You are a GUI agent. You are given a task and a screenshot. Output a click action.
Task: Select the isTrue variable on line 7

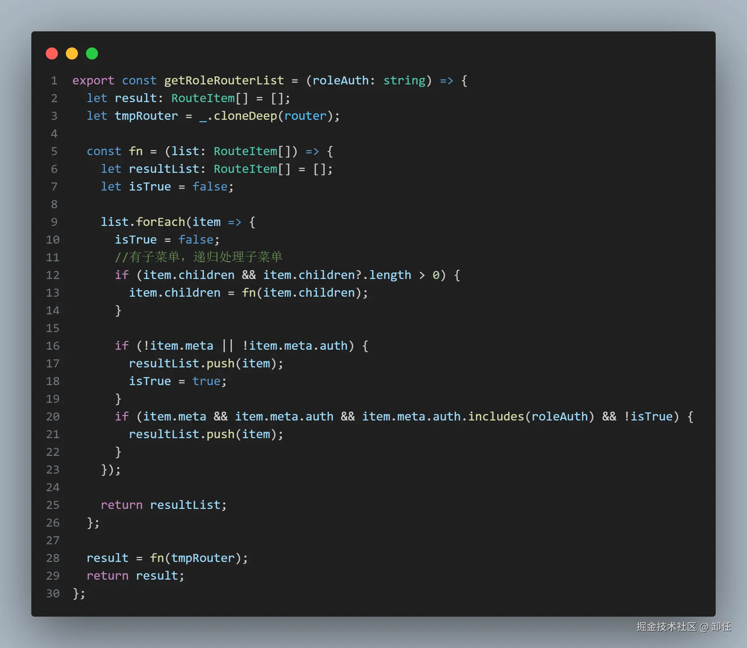(150, 186)
